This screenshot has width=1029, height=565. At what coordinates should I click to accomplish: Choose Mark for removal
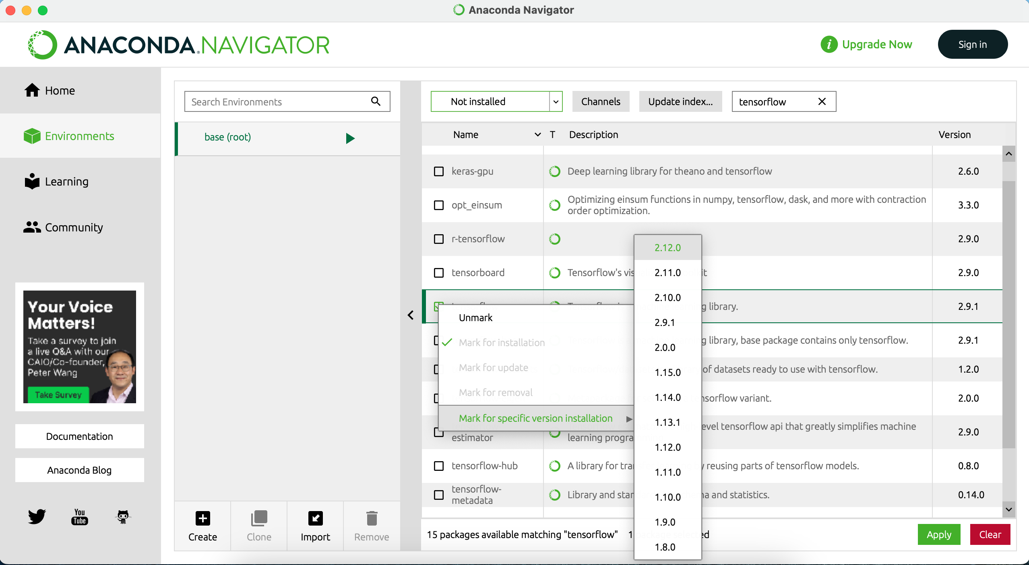(x=536, y=392)
